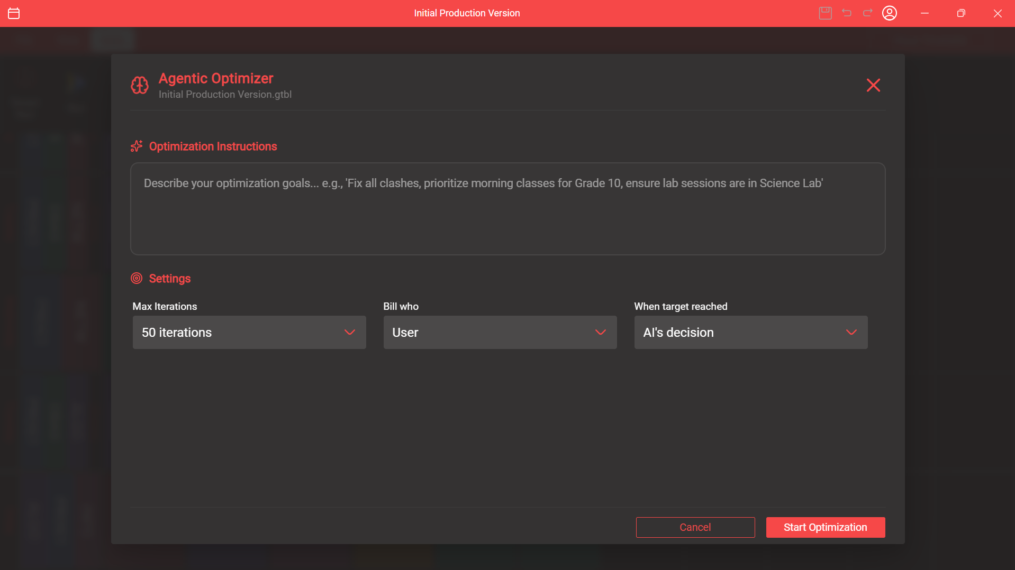1015x570 pixels.
Task: Open the user account profile icon
Action: (890, 13)
